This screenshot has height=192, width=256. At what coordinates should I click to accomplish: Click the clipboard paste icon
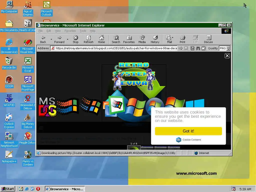[203, 48]
